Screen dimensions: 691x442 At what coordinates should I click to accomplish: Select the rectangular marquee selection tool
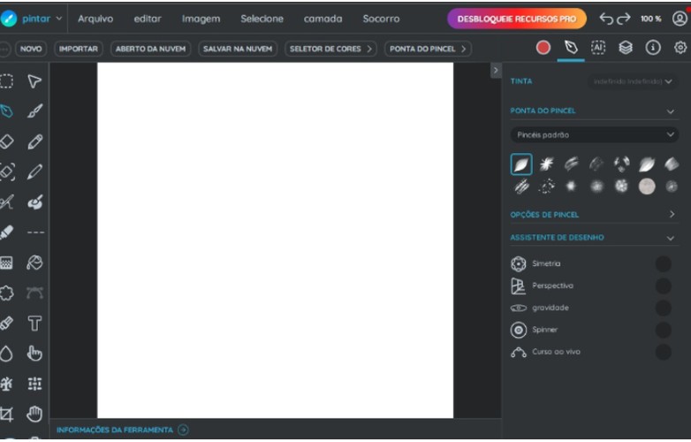click(6, 81)
